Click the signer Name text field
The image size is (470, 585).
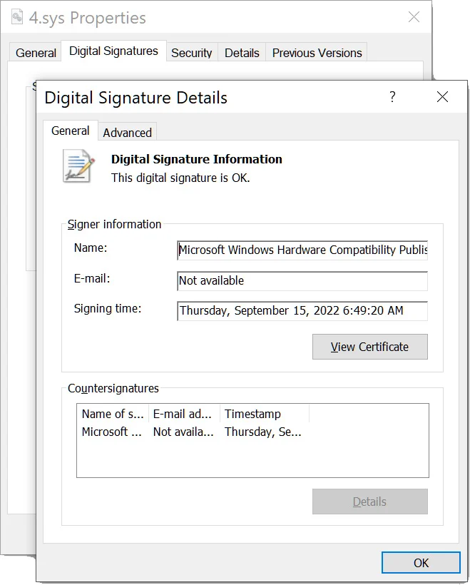click(x=302, y=250)
